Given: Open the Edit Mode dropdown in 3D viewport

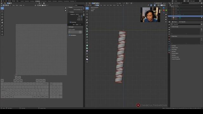Looking at the screenshot, I should (x=90, y=5).
